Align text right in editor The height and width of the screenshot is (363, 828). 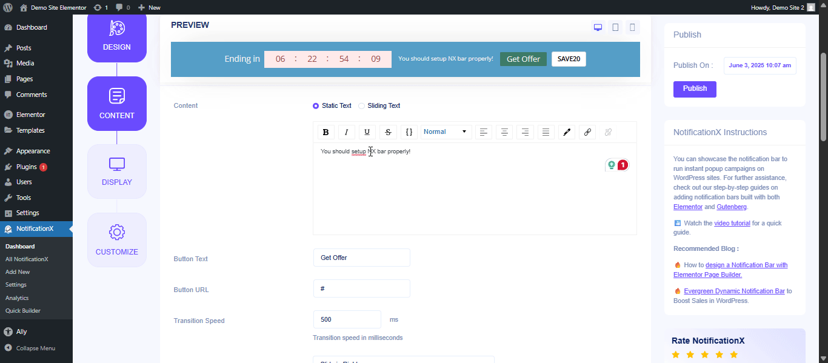click(x=525, y=132)
